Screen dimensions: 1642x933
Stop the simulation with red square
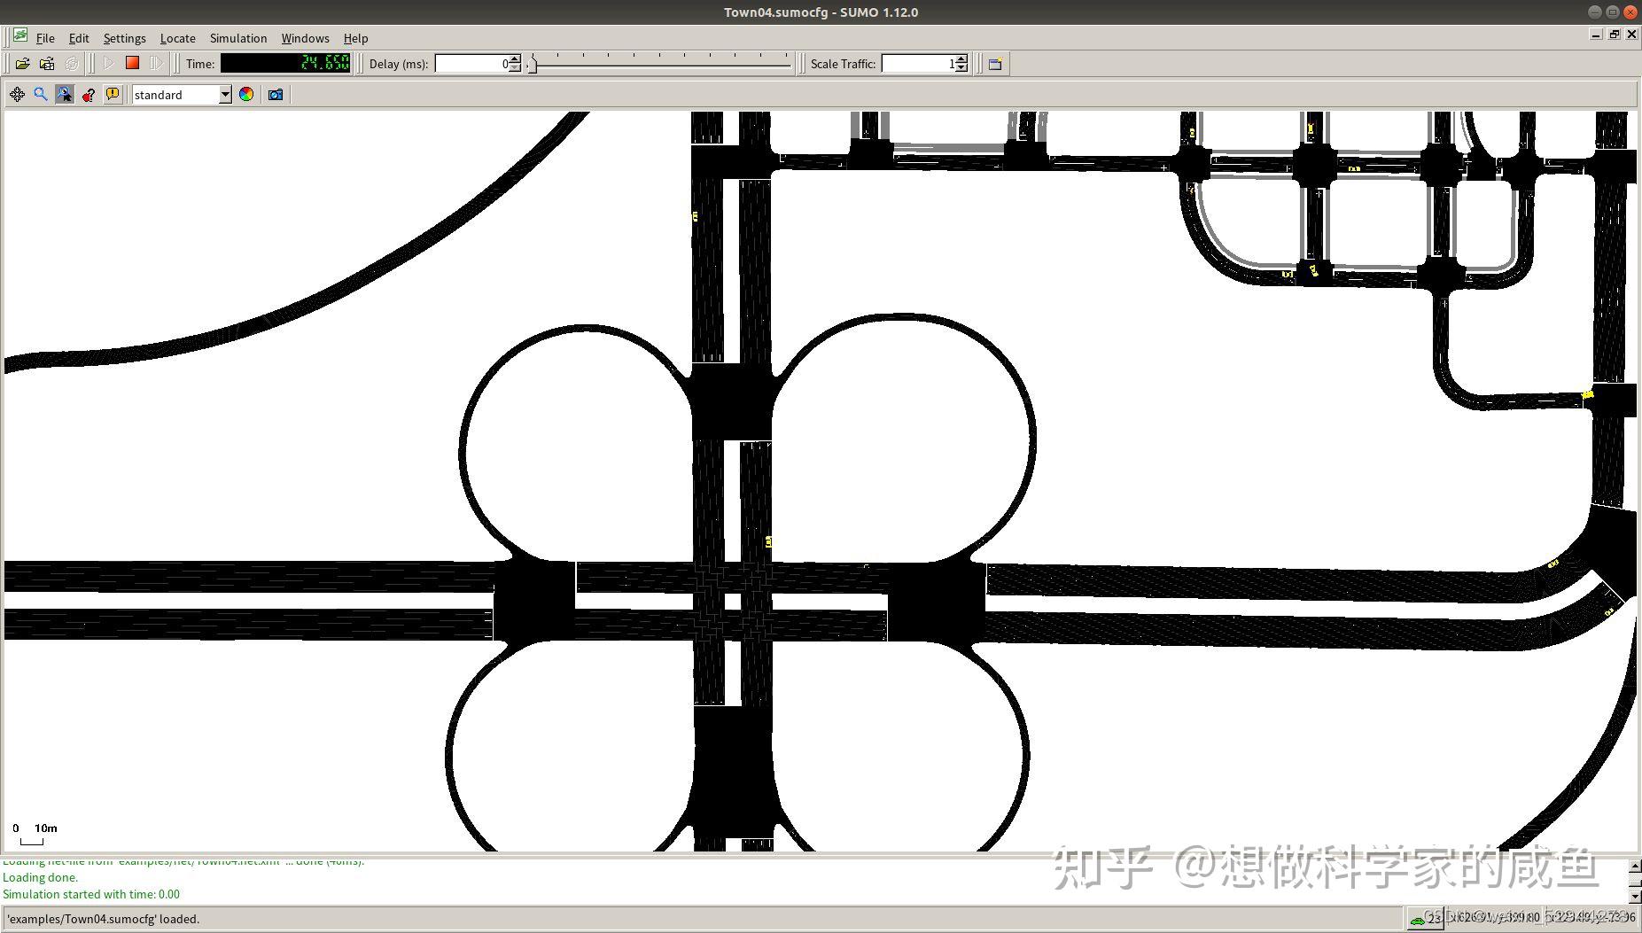tap(132, 63)
